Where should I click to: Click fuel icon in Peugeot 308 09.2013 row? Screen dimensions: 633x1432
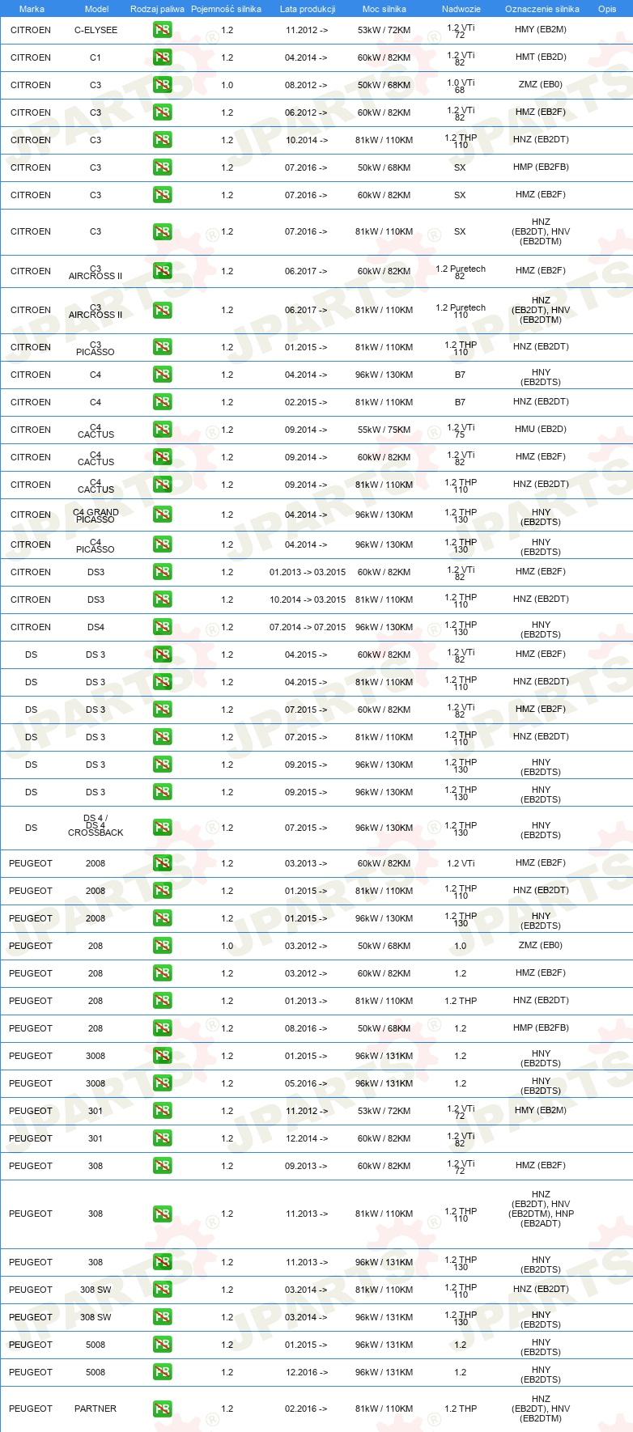pos(162,1166)
